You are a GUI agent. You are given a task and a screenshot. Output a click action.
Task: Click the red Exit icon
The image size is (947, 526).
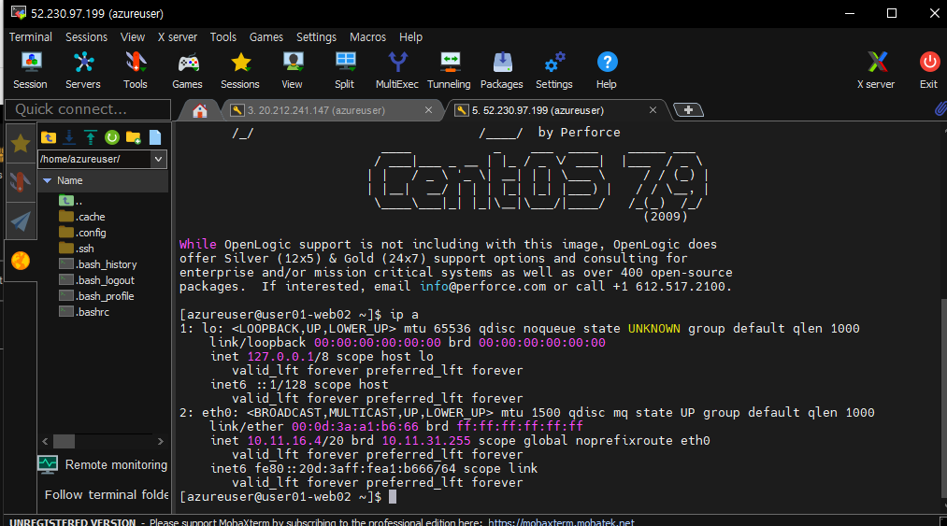(x=929, y=70)
